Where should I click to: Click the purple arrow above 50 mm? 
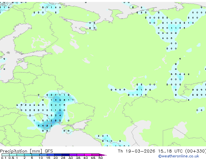tap(103, 155)
